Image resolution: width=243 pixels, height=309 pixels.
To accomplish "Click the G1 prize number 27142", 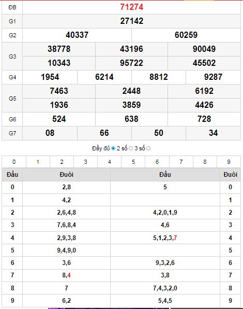I will click(132, 21).
